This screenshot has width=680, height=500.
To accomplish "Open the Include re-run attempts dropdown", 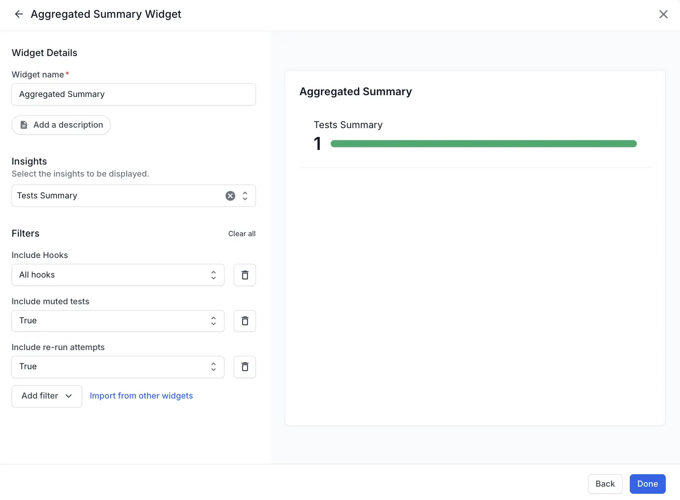I will pyautogui.click(x=118, y=367).
